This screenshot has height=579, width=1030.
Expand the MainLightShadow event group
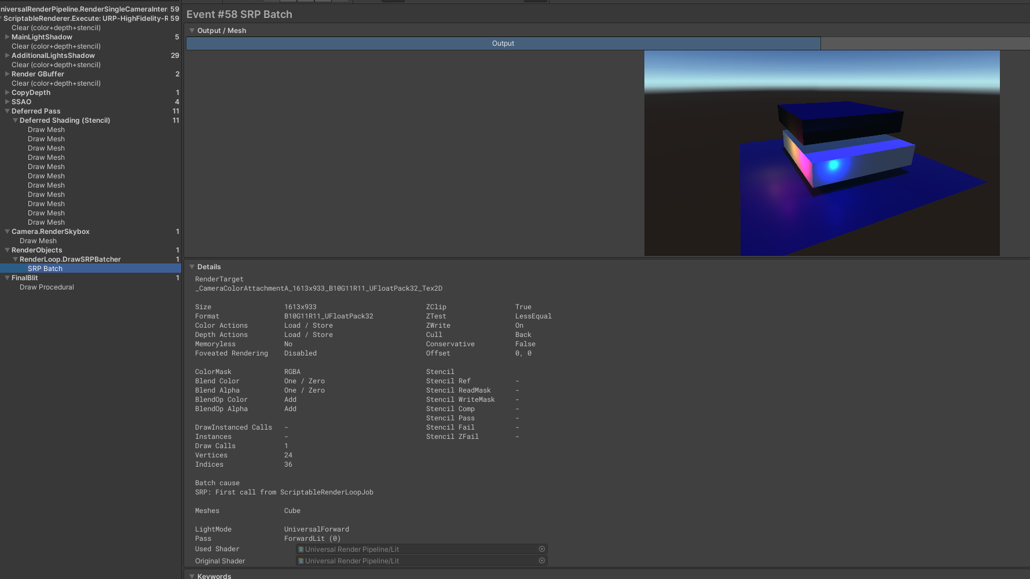click(x=7, y=37)
